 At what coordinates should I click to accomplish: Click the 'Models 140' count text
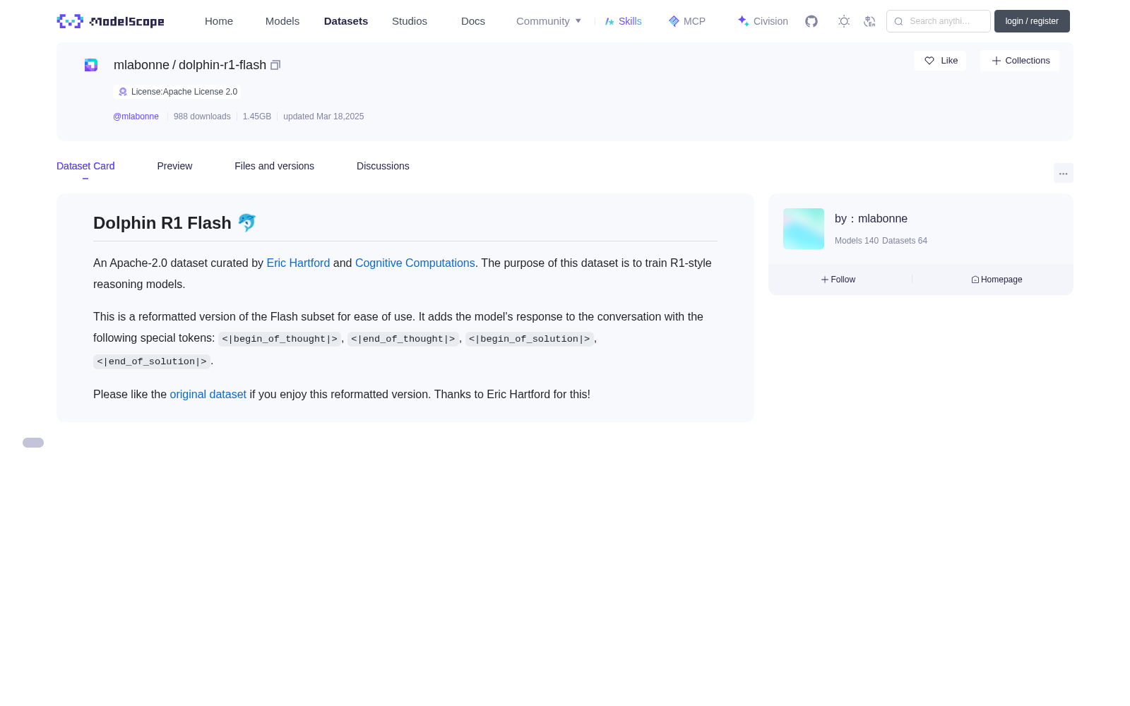pyautogui.click(x=857, y=241)
